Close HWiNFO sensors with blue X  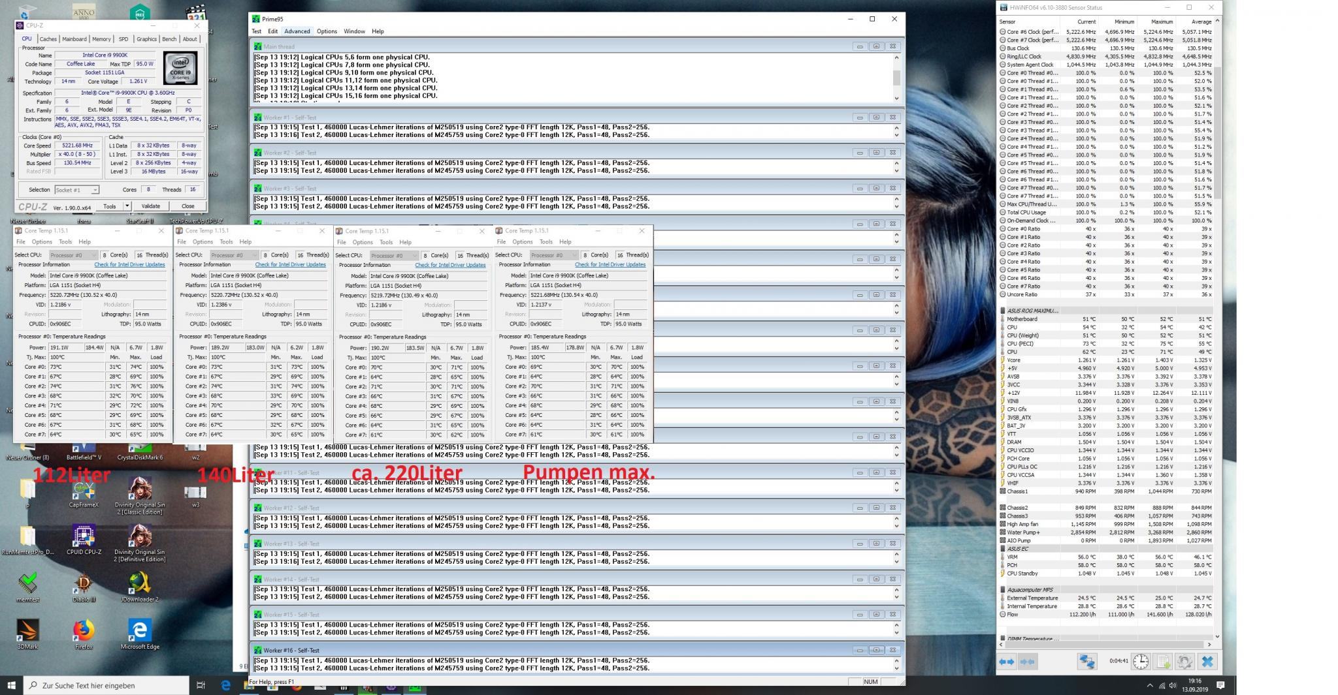(1207, 662)
